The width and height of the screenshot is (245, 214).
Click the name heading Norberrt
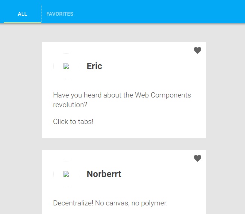104,174
